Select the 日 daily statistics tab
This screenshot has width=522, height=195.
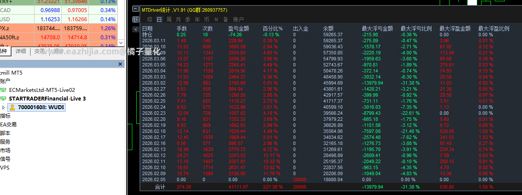[x=159, y=19]
